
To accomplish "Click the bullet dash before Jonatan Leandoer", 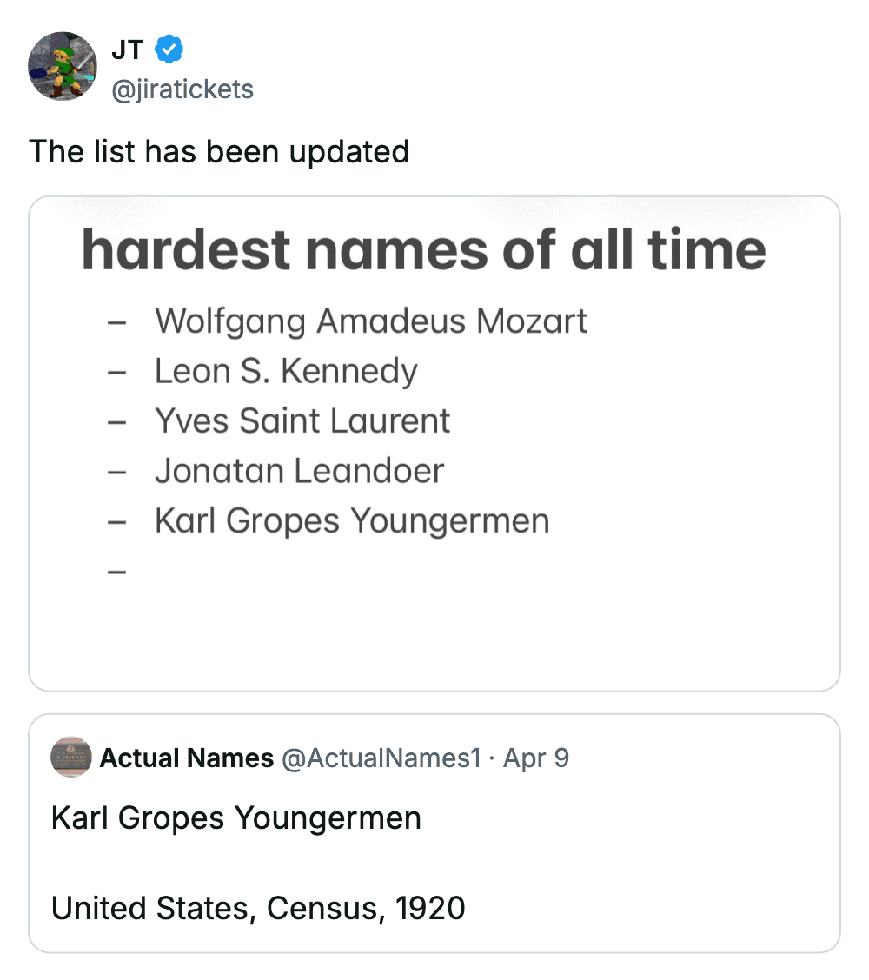I will [117, 473].
